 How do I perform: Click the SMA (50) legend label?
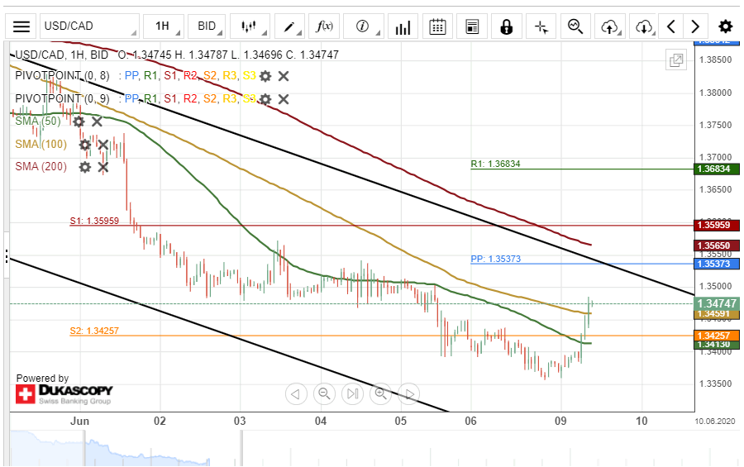pos(38,121)
